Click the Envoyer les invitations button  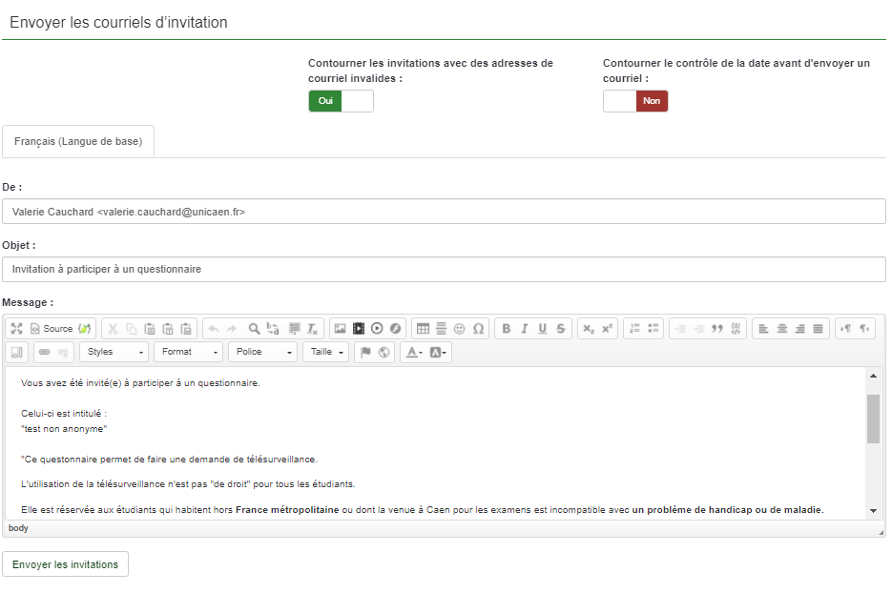tap(65, 564)
